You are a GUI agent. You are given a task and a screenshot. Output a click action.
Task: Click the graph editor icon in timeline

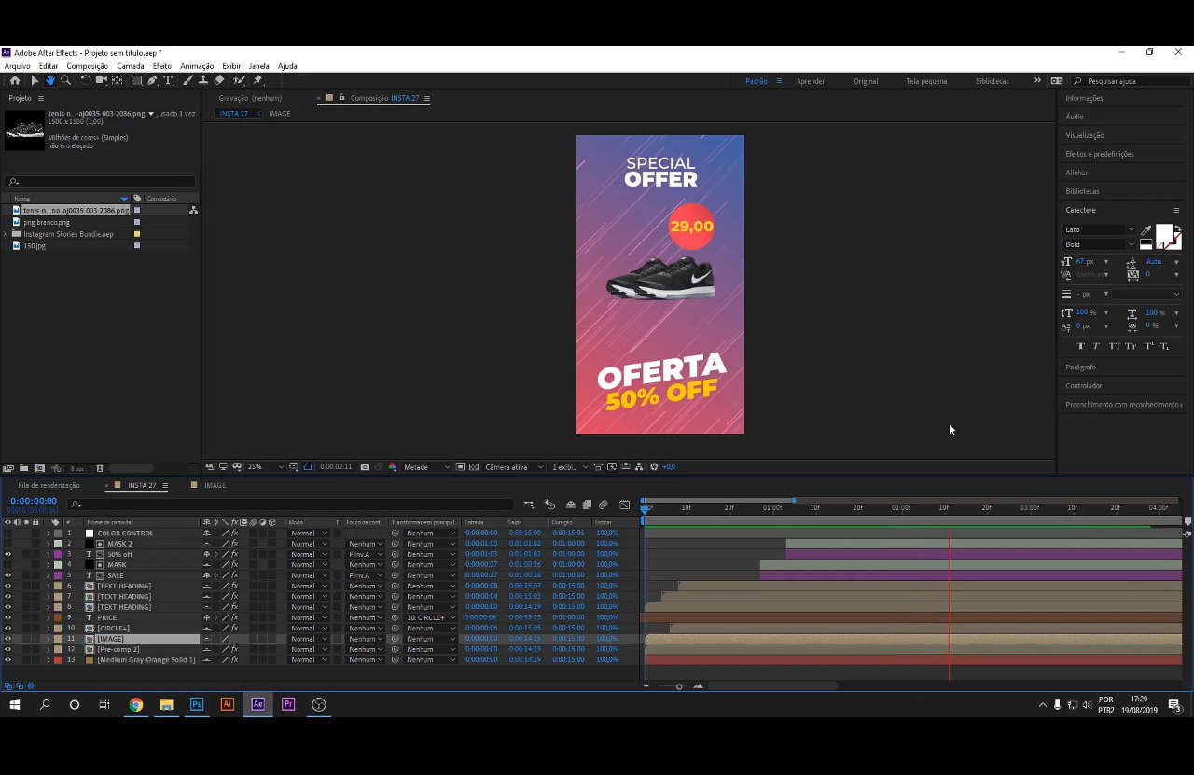coord(624,505)
